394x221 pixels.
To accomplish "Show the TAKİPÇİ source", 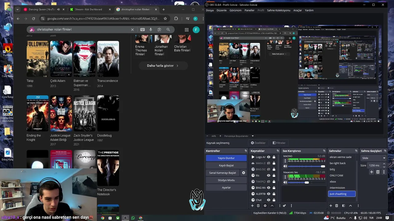I will tap(269, 181).
